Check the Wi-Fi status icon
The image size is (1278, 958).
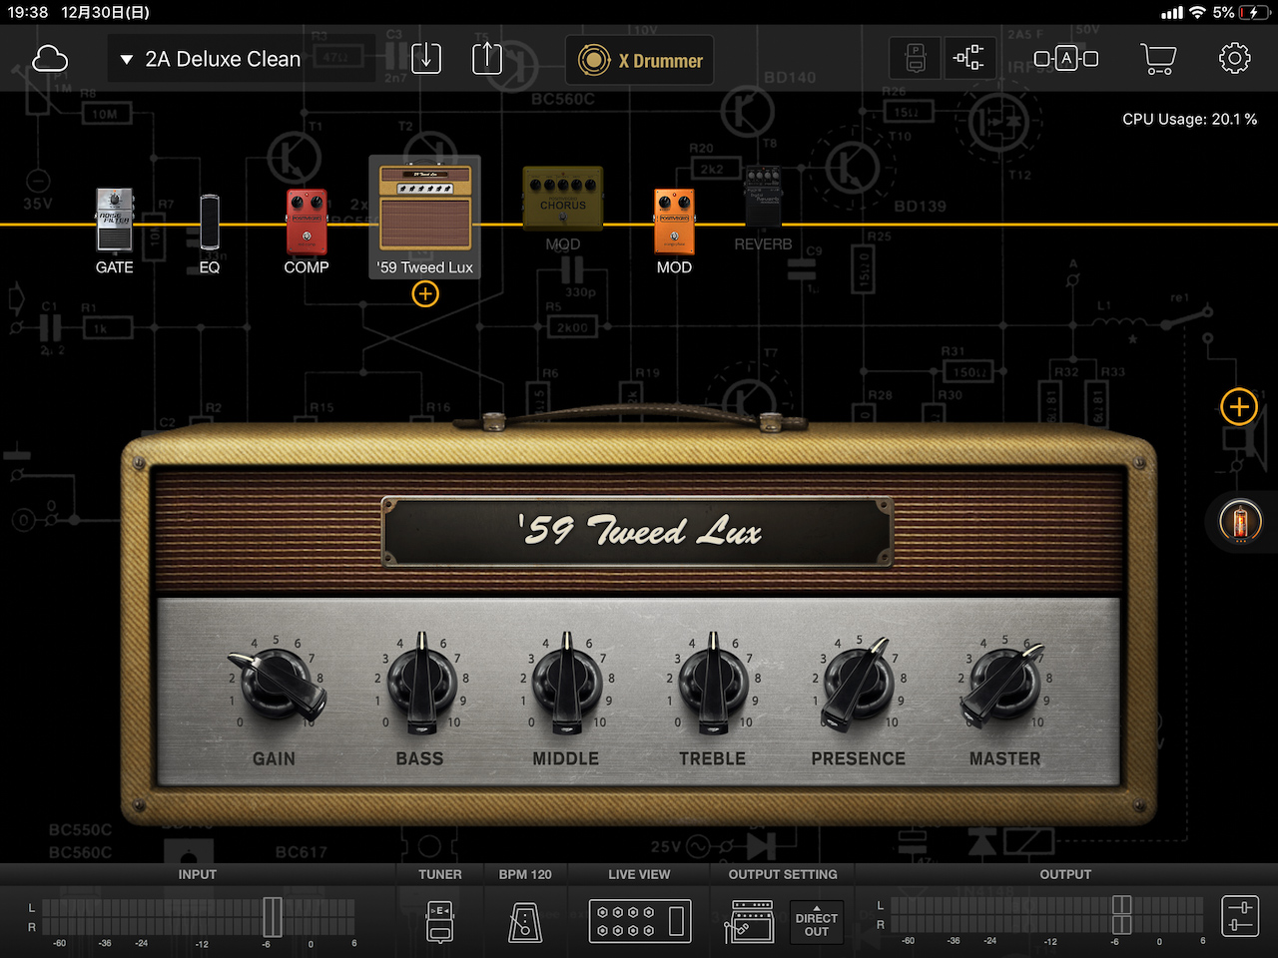click(1197, 12)
